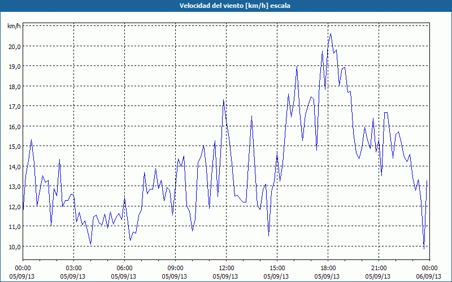Click the 15,0 y-axis value

pyautogui.click(x=15, y=147)
